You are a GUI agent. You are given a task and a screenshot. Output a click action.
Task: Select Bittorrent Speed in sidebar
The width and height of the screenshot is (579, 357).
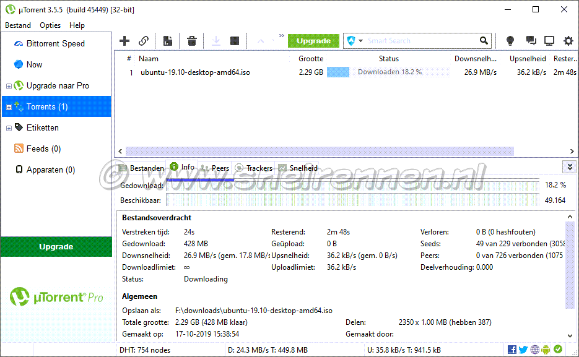[x=55, y=43]
